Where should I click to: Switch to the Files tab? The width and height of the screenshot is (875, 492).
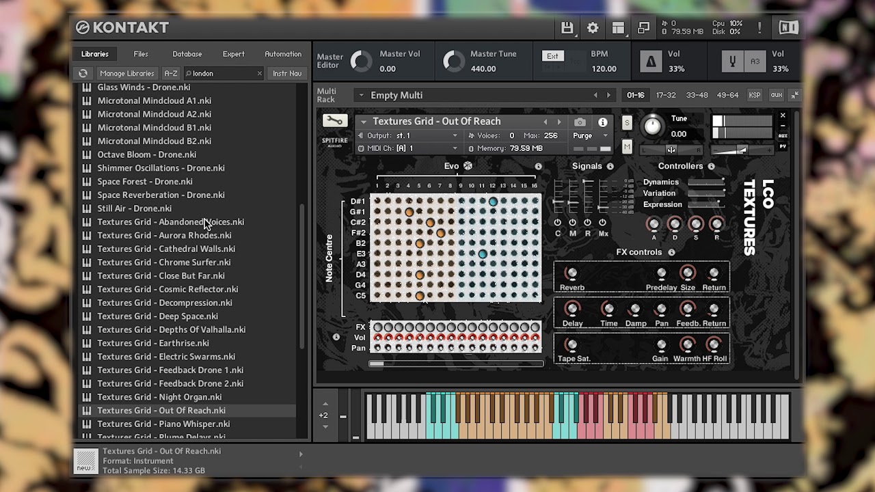click(141, 54)
